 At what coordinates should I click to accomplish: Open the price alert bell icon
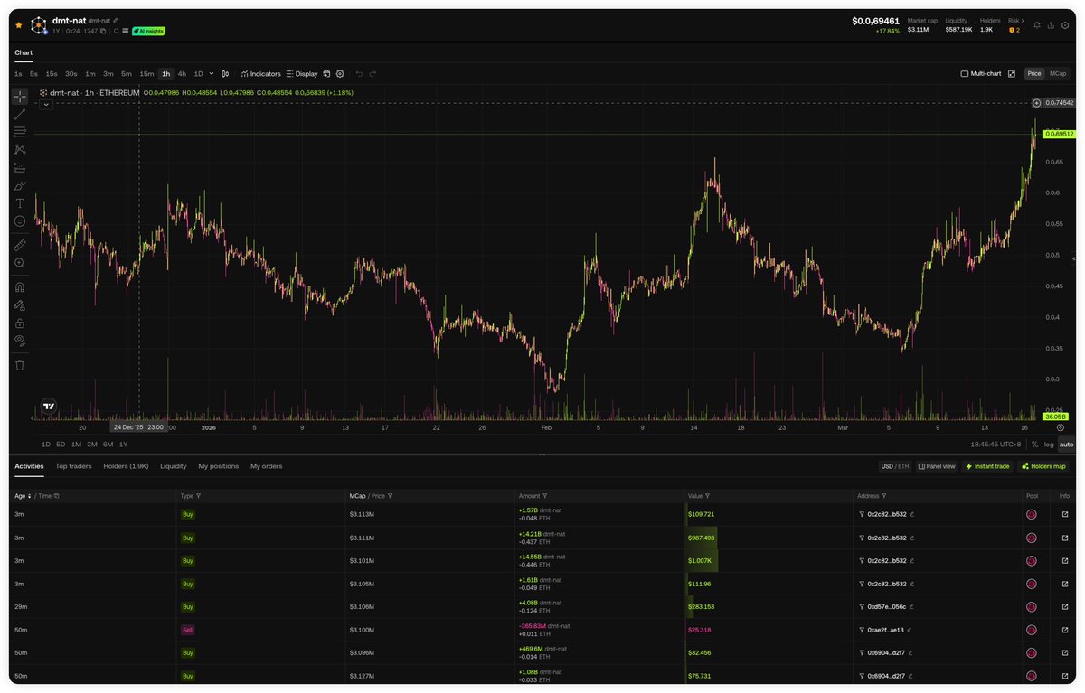(1036, 25)
